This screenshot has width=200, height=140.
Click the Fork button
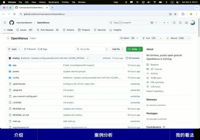(x=149, y=38)
